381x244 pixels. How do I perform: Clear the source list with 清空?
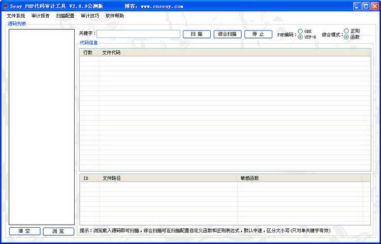[24, 231]
